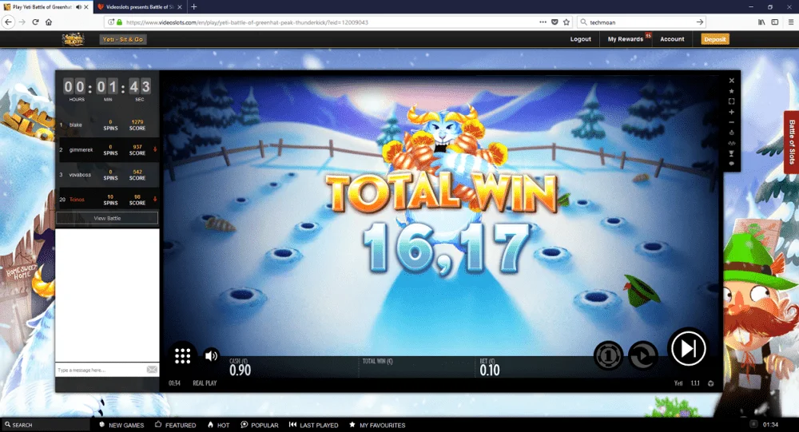This screenshot has width=799, height=432.
Task: Toggle browser sidebar icon
Action: click(774, 22)
